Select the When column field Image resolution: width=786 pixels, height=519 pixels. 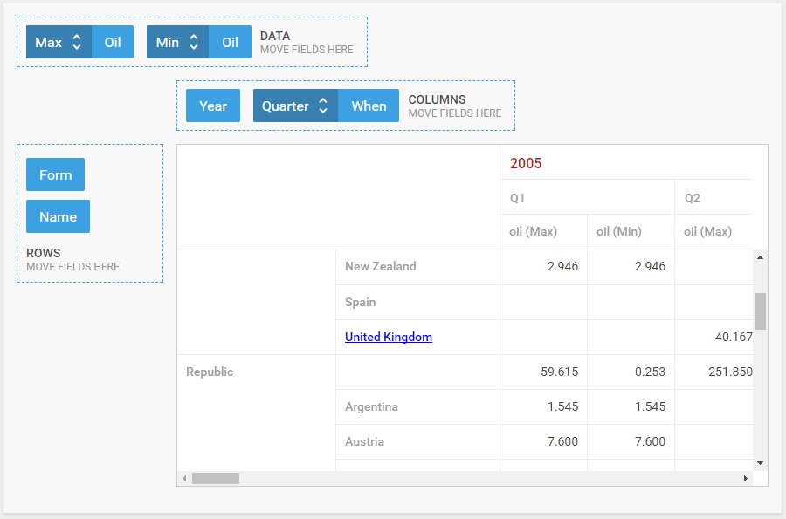[369, 106]
